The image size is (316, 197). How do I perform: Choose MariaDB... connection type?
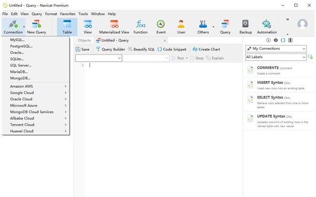(x=36, y=72)
